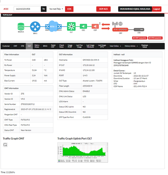Click the ACS STB Connectivity button
Screen dimensions: 168x175
155,38
